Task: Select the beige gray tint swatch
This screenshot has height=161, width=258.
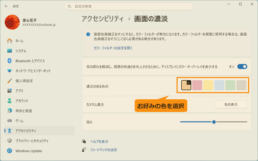Action: pos(241,85)
